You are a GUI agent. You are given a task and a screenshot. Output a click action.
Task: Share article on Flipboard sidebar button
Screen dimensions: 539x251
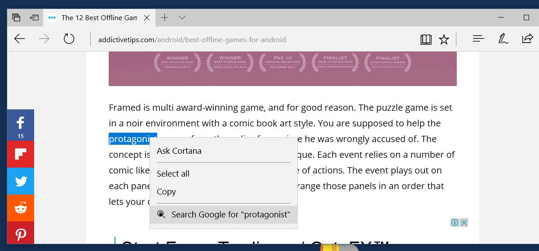[x=21, y=154]
